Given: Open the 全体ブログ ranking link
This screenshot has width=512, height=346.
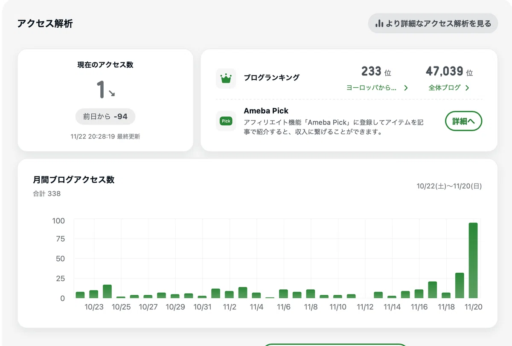Looking at the screenshot, I should point(449,88).
